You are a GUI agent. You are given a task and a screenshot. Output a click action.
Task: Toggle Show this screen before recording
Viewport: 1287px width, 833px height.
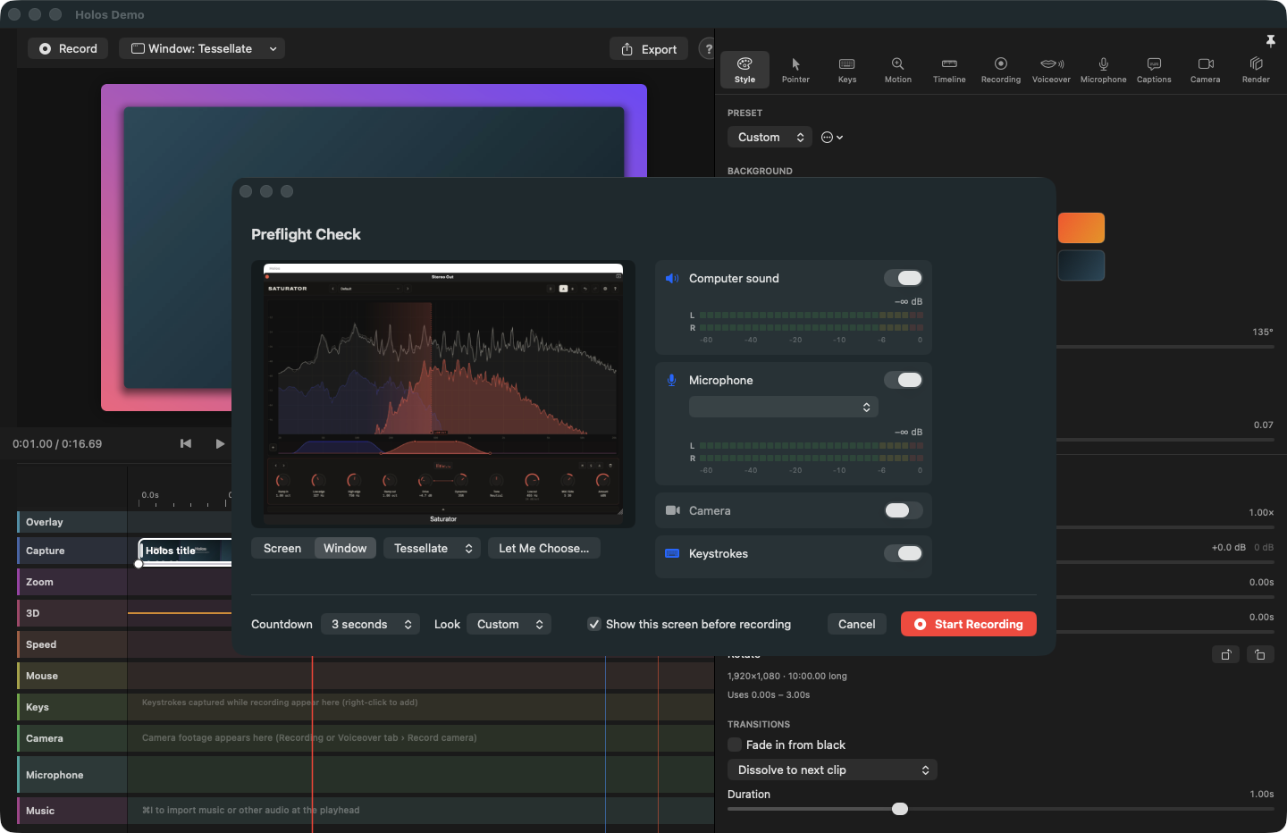point(594,624)
